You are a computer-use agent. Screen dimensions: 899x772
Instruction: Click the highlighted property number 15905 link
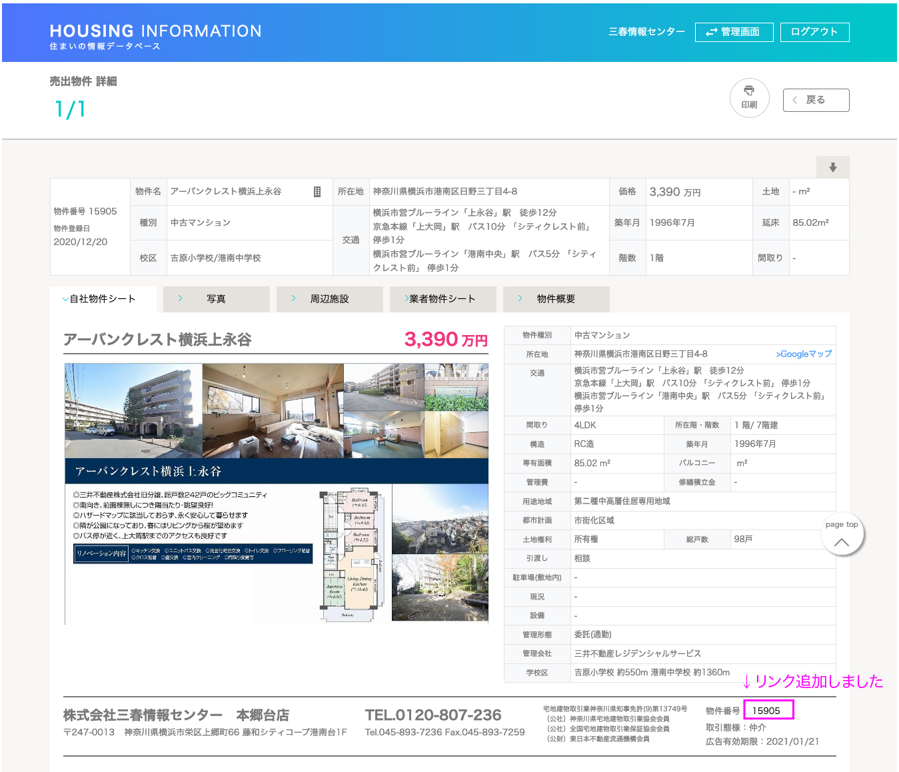point(767,711)
